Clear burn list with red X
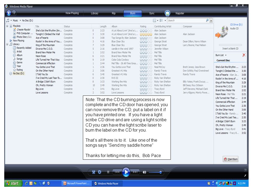The width and height of the screenshot is (255, 191). tap(244, 55)
